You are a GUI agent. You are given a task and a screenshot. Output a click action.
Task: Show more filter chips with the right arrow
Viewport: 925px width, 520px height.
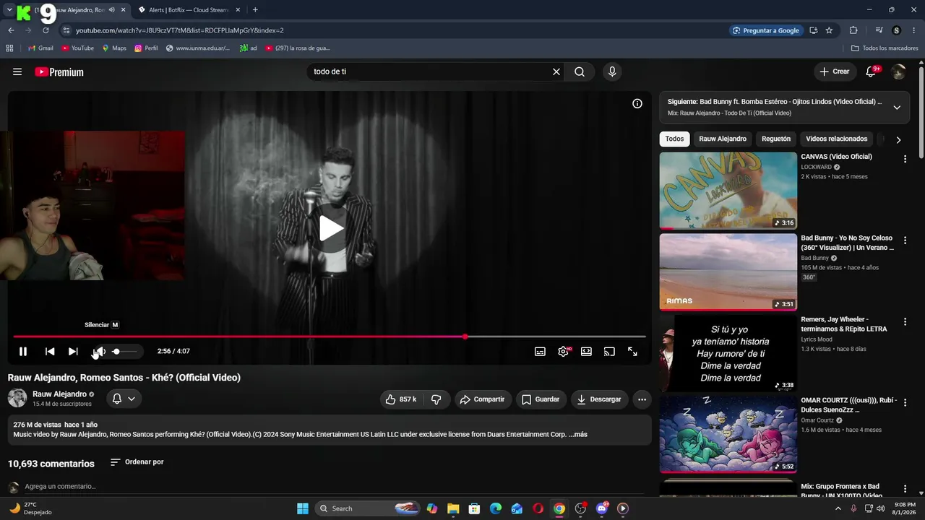(x=898, y=140)
